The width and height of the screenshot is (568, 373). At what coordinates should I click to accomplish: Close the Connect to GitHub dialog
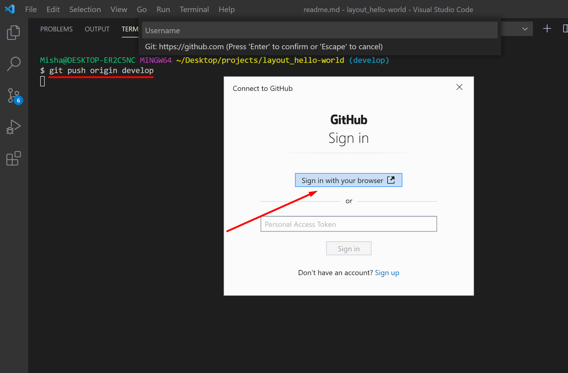pyautogui.click(x=459, y=87)
